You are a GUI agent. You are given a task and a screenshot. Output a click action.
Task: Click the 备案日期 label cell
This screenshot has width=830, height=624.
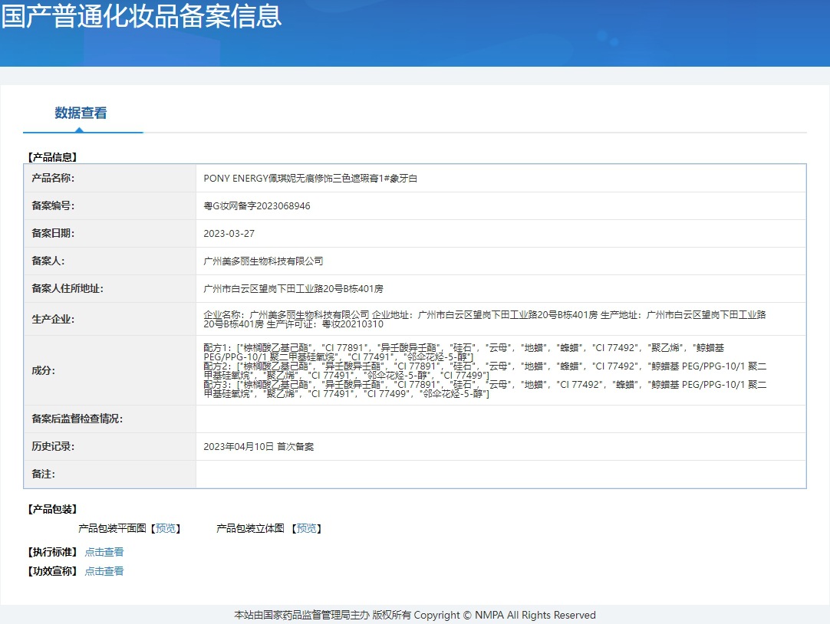(110, 233)
